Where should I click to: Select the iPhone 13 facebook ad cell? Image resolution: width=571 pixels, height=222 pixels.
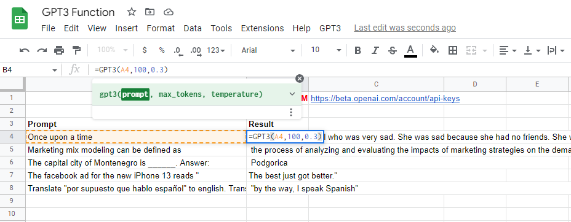(x=136, y=175)
